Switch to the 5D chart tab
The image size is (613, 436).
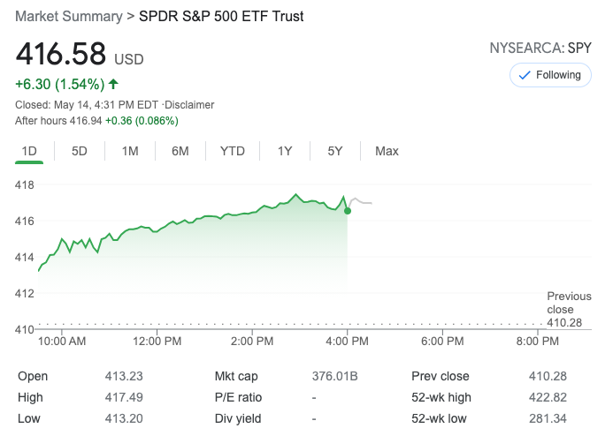[x=80, y=151]
